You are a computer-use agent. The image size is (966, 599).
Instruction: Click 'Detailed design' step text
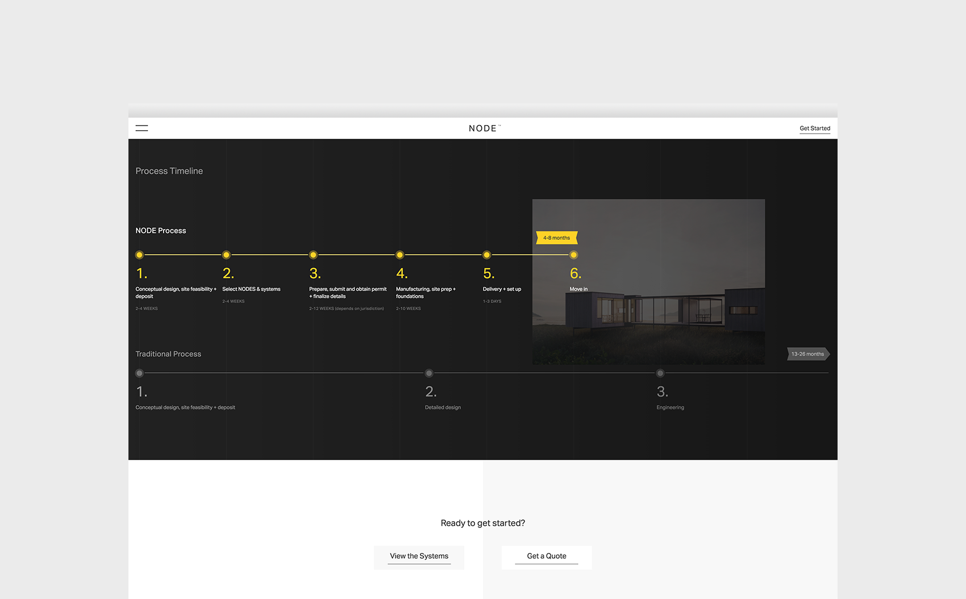[x=443, y=407]
